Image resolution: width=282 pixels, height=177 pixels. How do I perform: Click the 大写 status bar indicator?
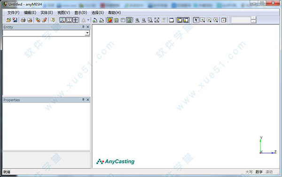pos(249,172)
